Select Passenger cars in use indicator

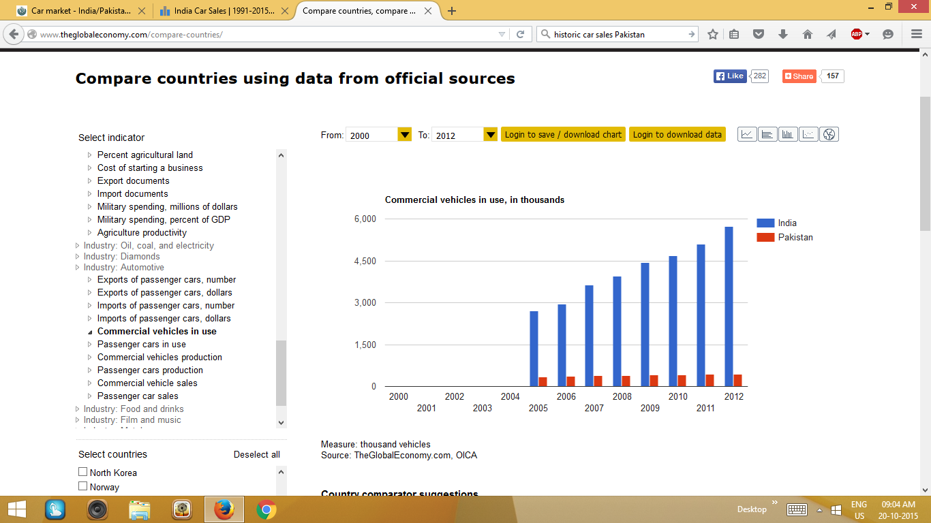click(x=142, y=344)
